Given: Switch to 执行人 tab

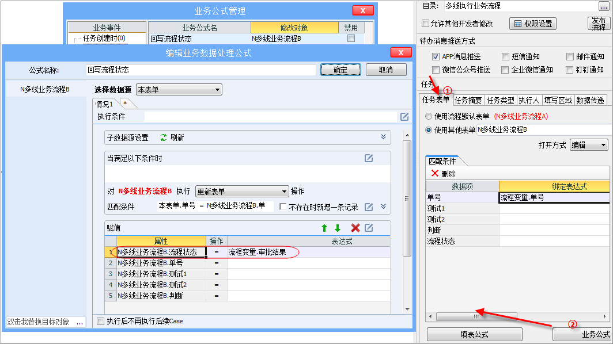Looking at the screenshot, I should 529,100.
